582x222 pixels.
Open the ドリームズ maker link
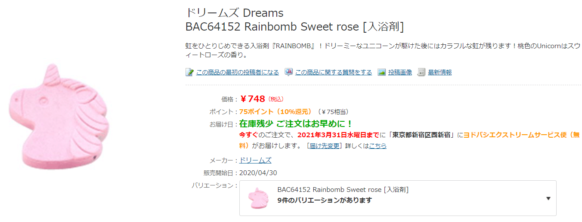pyautogui.click(x=255, y=160)
